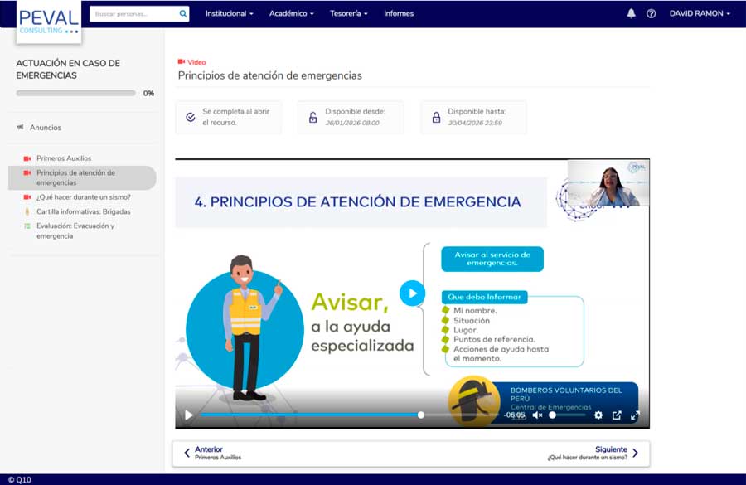
Task: Click the Buscar personas search field
Action: [x=133, y=13]
